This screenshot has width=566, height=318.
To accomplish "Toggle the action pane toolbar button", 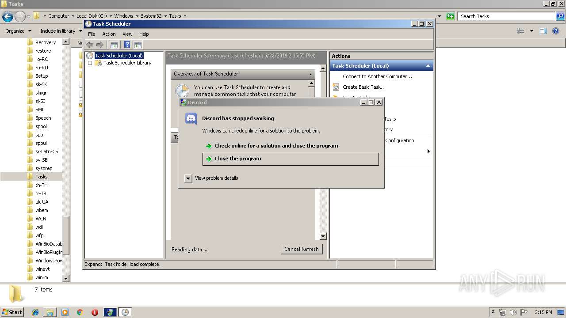I will tap(138, 45).
